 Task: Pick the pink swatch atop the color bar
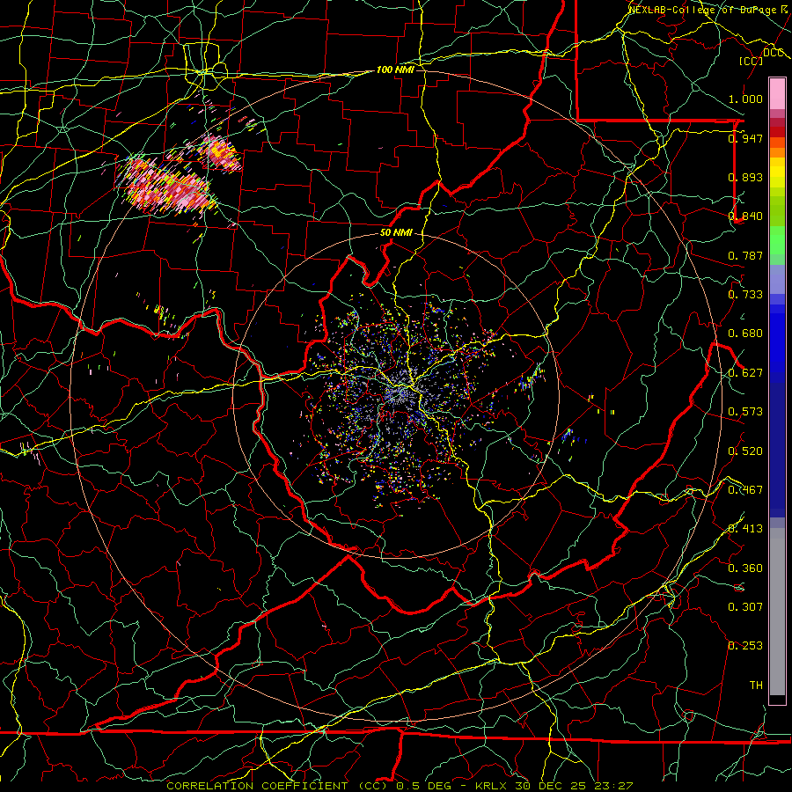(x=777, y=94)
